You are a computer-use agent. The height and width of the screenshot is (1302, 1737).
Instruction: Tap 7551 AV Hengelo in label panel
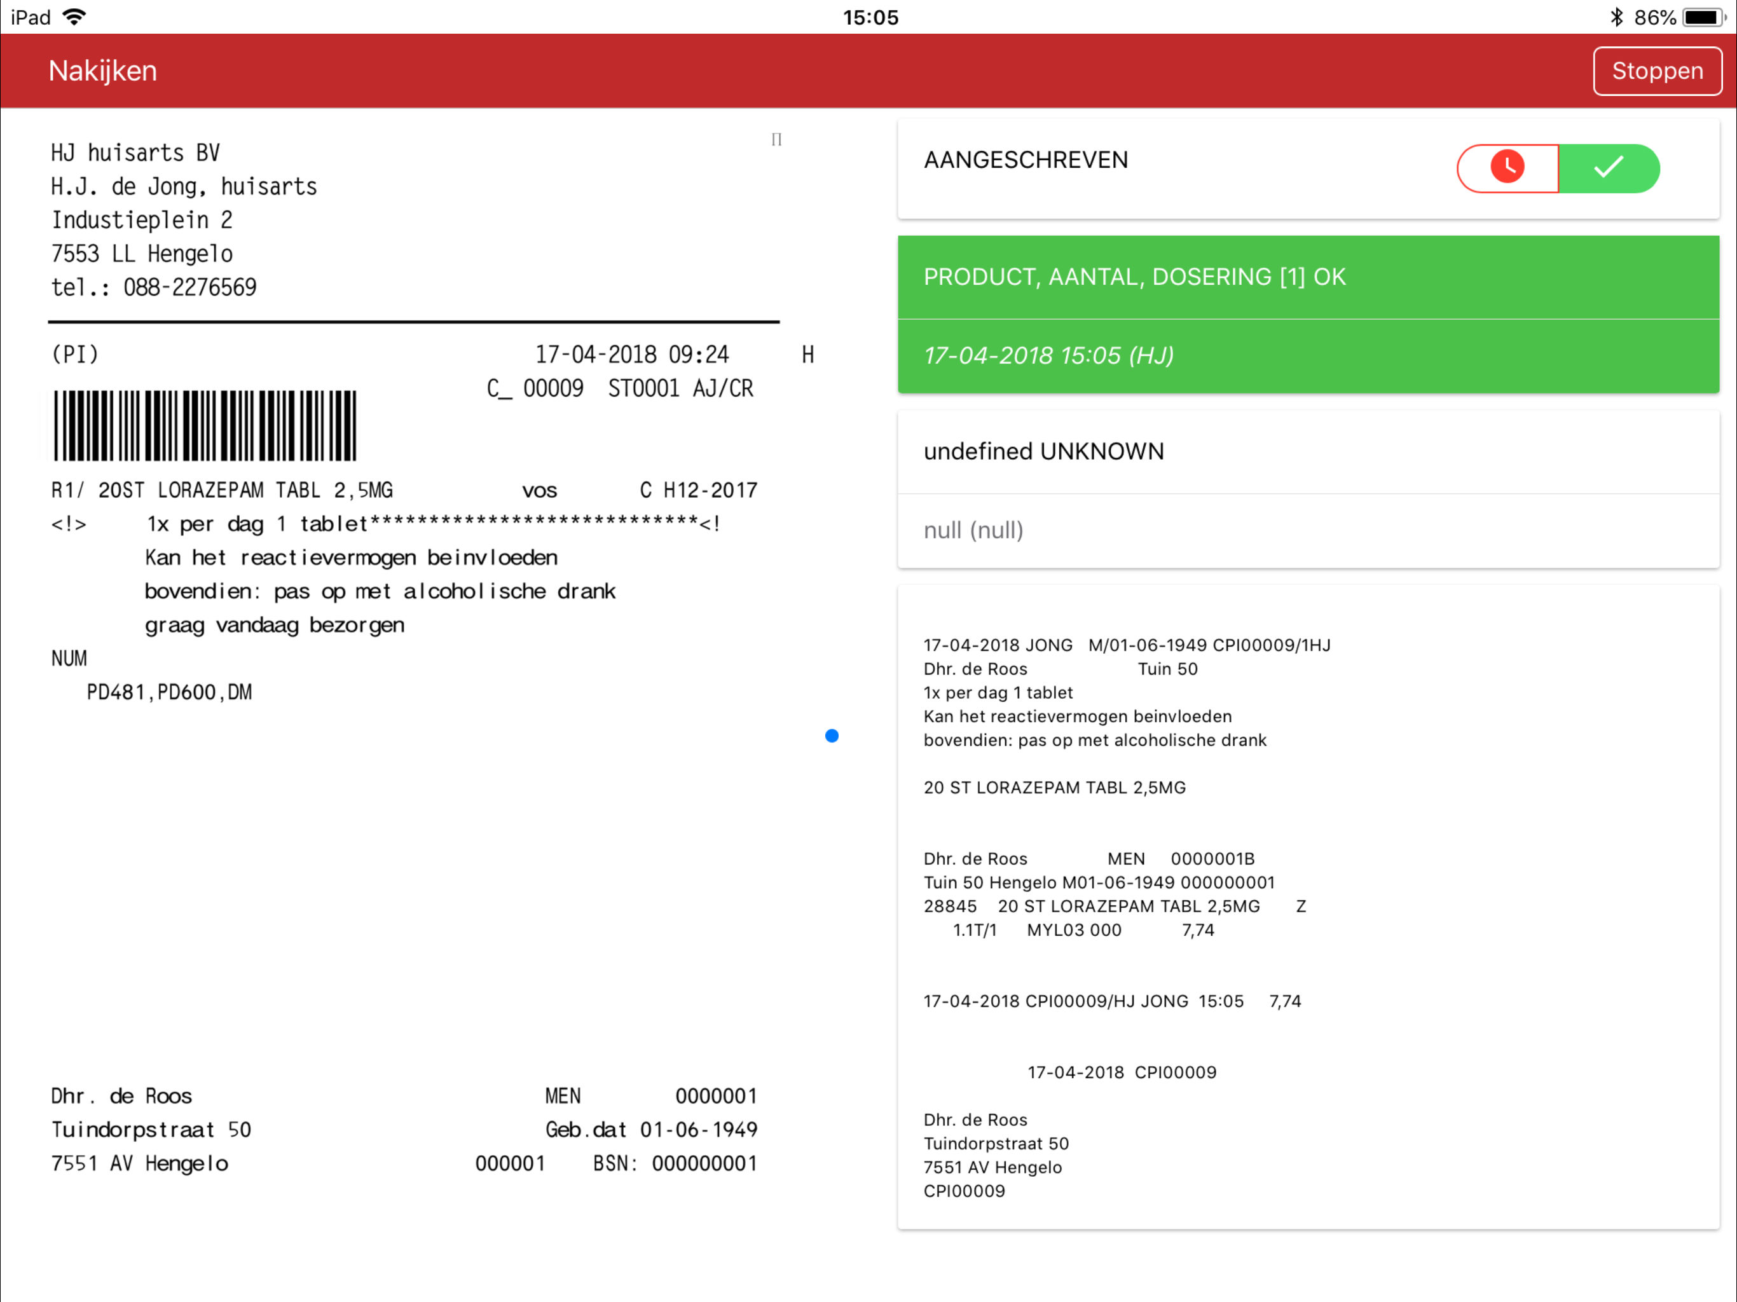click(x=992, y=1168)
